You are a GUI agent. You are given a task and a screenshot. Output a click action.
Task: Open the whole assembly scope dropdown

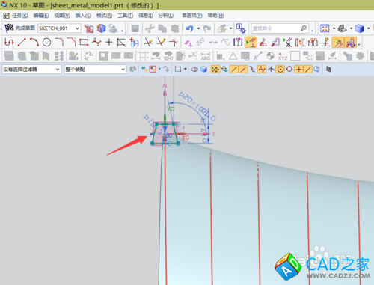pyautogui.click(x=95, y=69)
